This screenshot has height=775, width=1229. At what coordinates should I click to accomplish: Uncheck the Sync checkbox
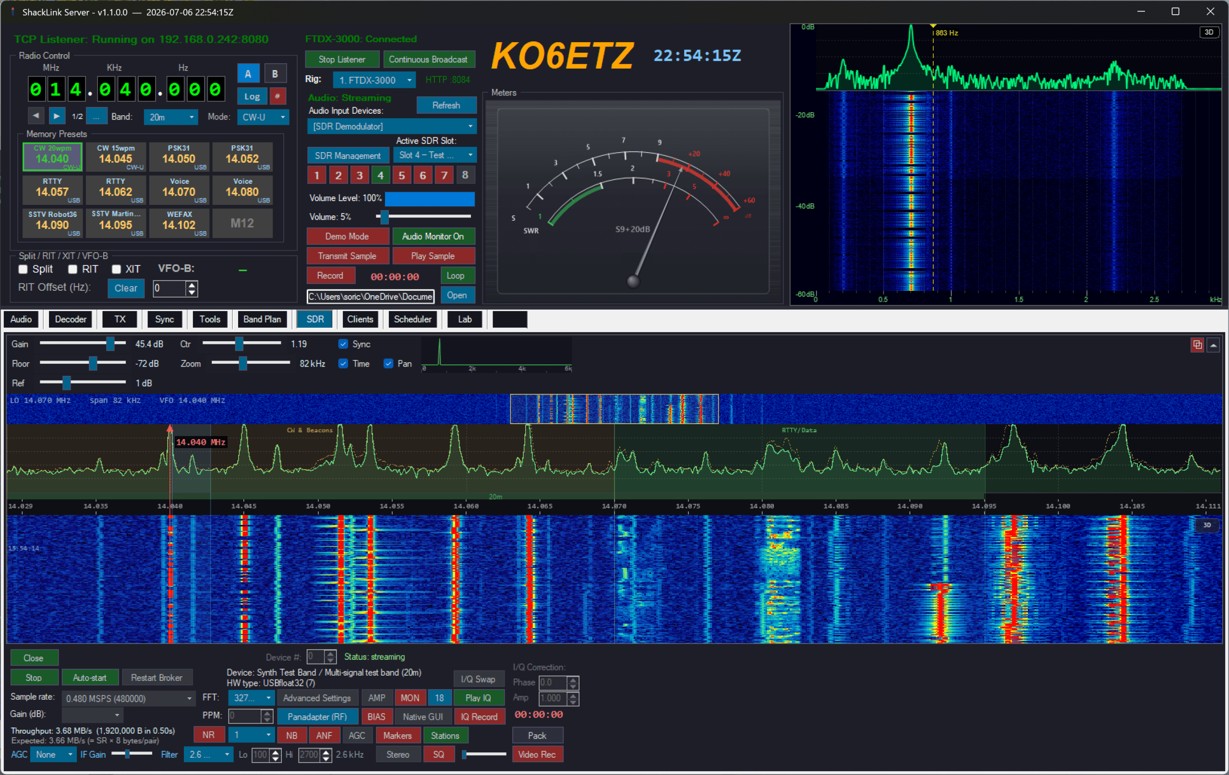(x=343, y=344)
